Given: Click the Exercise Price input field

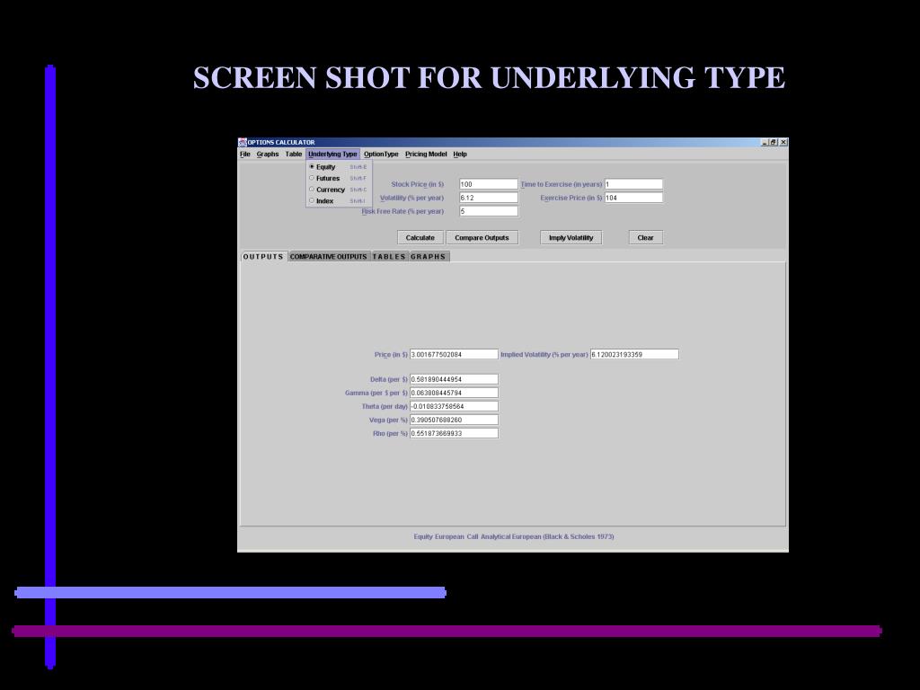Looking at the screenshot, I should [633, 198].
